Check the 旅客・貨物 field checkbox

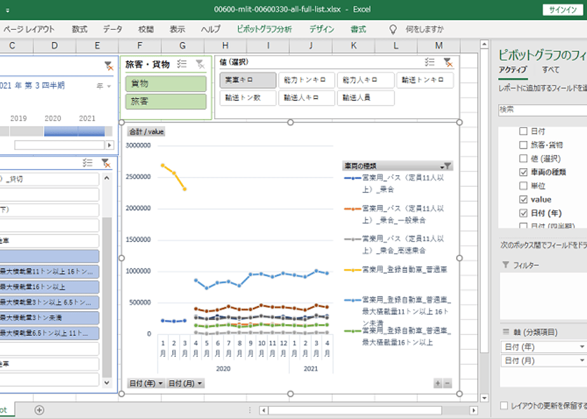tap(523, 145)
